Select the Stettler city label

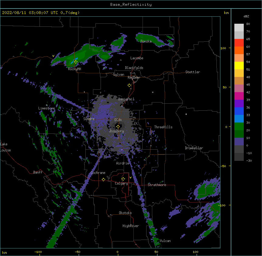click(x=192, y=72)
